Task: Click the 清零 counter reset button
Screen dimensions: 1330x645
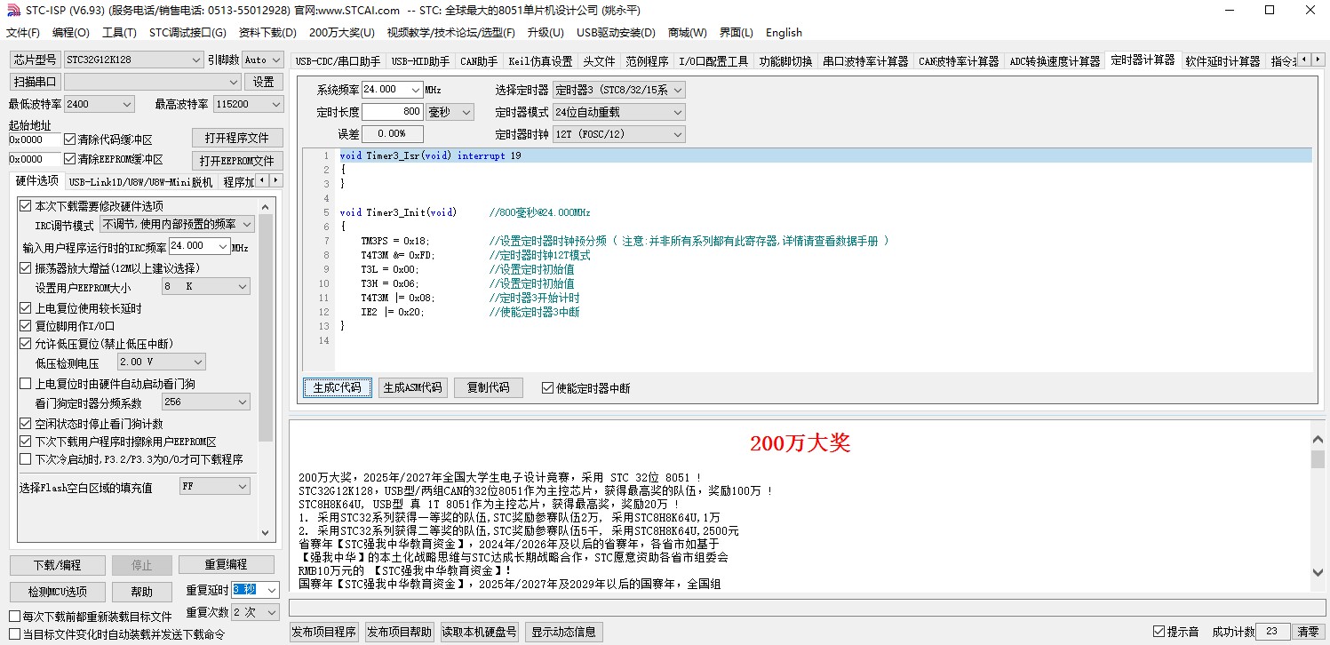Action: pos(1308,632)
